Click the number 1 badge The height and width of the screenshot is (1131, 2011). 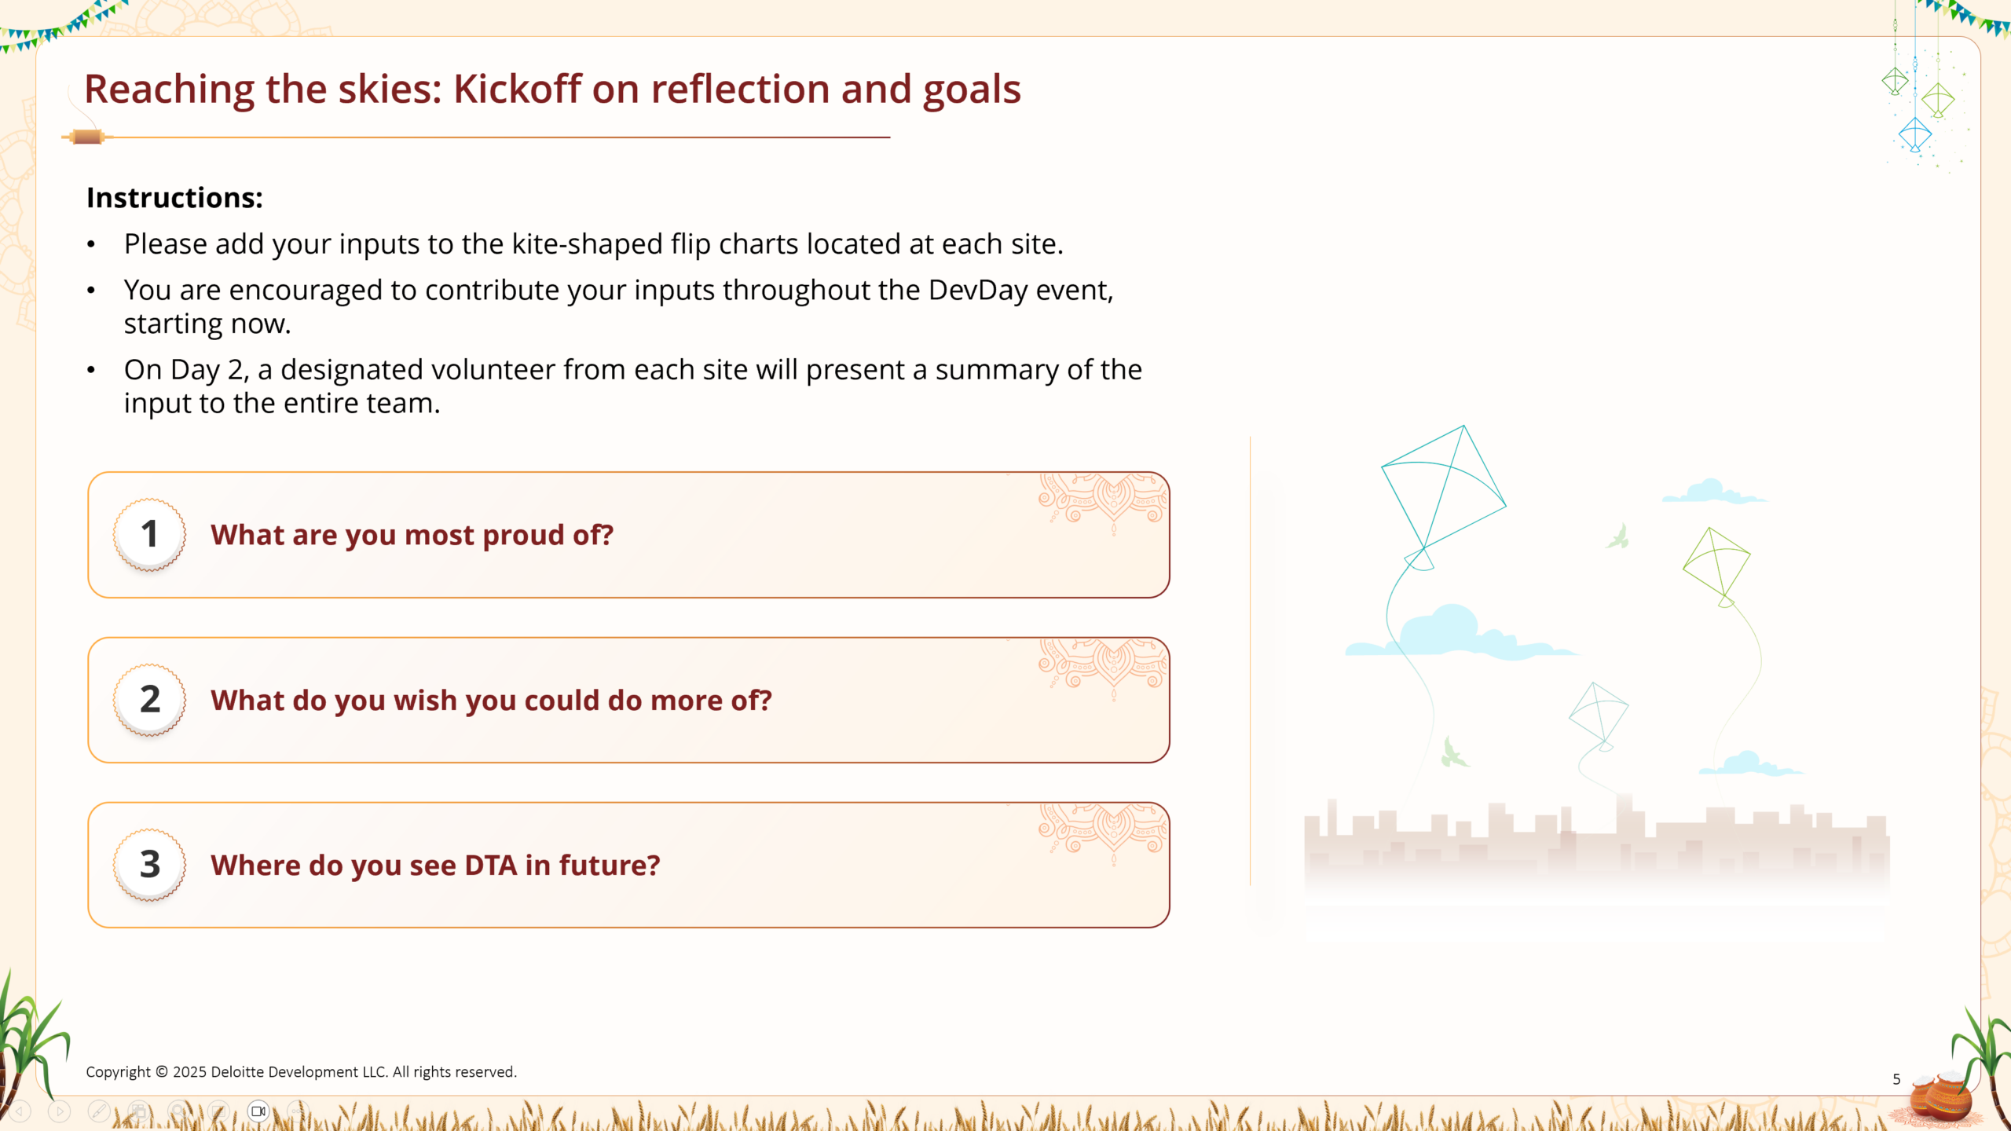(149, 535)
